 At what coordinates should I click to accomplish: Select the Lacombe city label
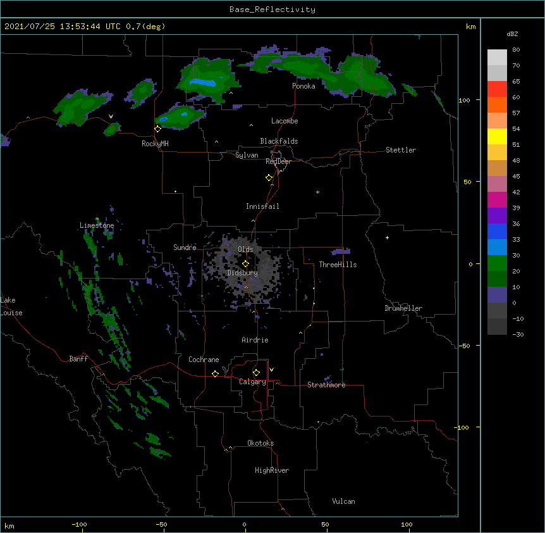click(285, 121)
